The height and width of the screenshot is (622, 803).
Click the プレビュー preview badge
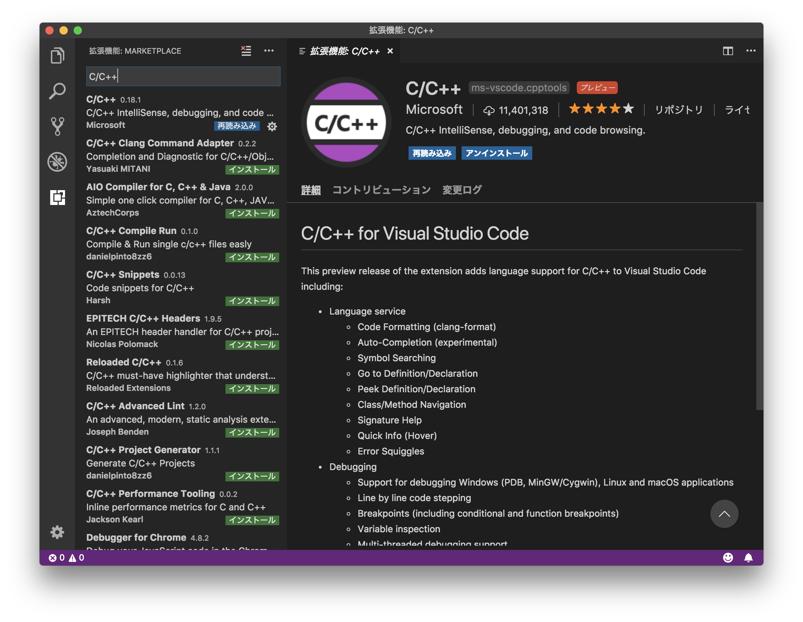(597, 88)
